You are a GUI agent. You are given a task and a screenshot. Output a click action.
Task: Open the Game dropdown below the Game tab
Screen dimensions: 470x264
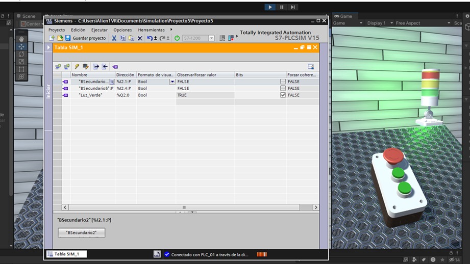tap(348, 23)
